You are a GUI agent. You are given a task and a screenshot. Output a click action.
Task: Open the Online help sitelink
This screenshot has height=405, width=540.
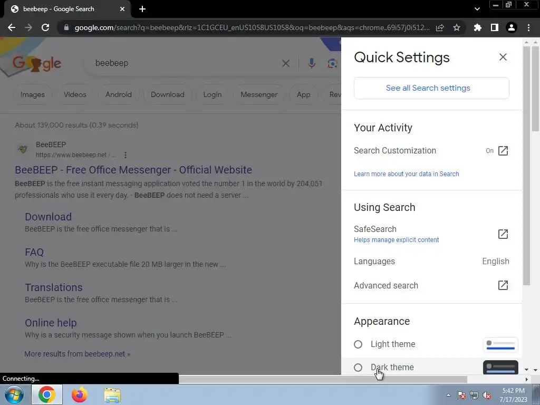pos(51,323)
